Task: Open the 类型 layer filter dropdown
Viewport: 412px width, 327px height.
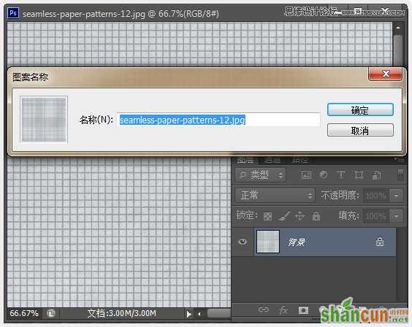Action: pos(260,175)
